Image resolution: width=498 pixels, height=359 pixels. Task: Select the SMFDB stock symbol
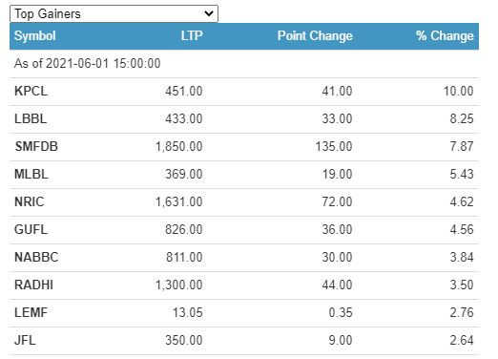click(x=36, y=146)
